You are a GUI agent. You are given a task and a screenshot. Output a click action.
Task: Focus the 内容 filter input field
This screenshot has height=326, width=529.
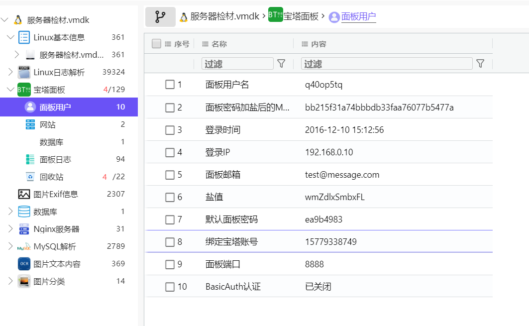coord(387,63)
